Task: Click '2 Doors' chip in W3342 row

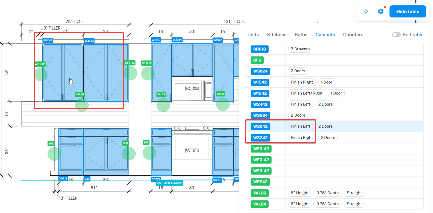Action: coord(328,138)
